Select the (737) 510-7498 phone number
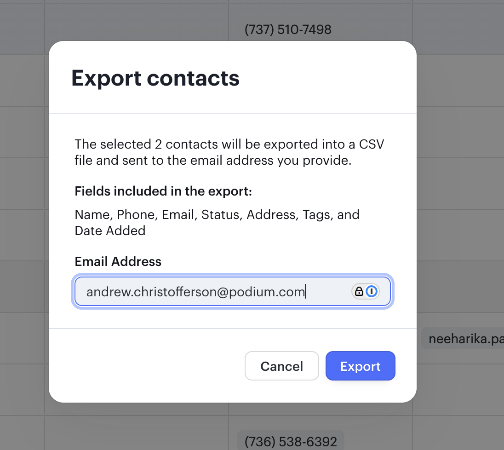504x450 pixels. (x=288, y=30)
